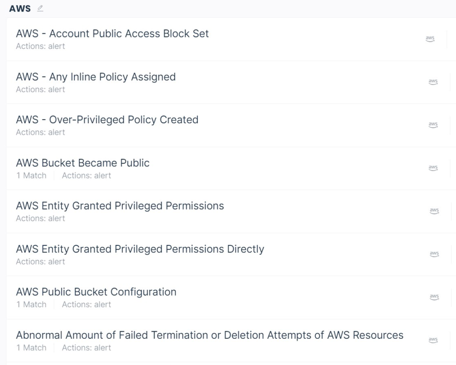Edit the AWS category name via pencil icon
The width and height of the screenshot is (456, 365).
pos(40,8)
